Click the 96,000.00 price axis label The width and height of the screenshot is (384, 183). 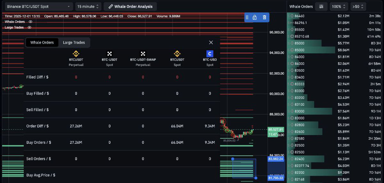[277, 32]
